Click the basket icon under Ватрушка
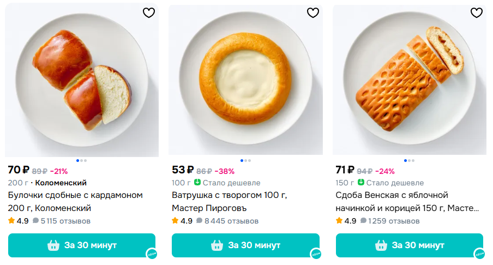This screenshot has height=265, width=493. click(x=217, y=245)
